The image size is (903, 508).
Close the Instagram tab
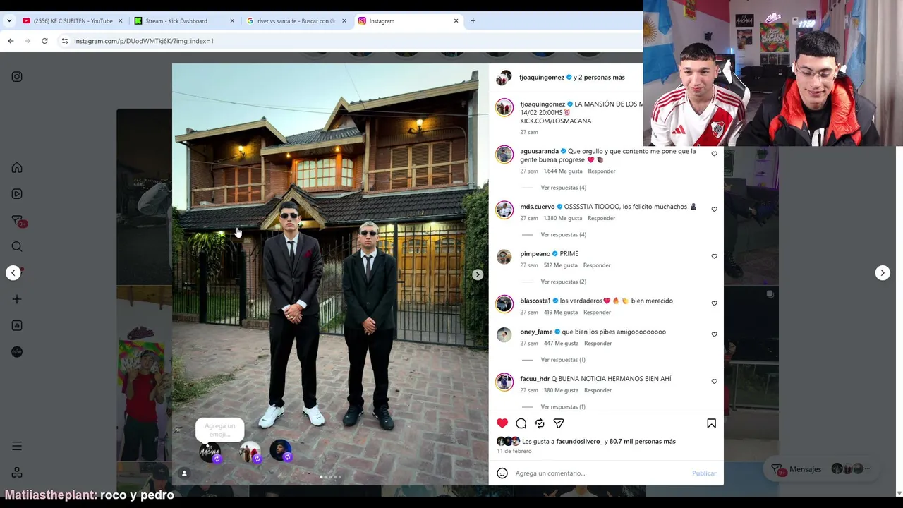456,21
